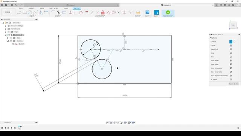Select the Trim scissors tool
241x136 pixels.
point(59,12)
